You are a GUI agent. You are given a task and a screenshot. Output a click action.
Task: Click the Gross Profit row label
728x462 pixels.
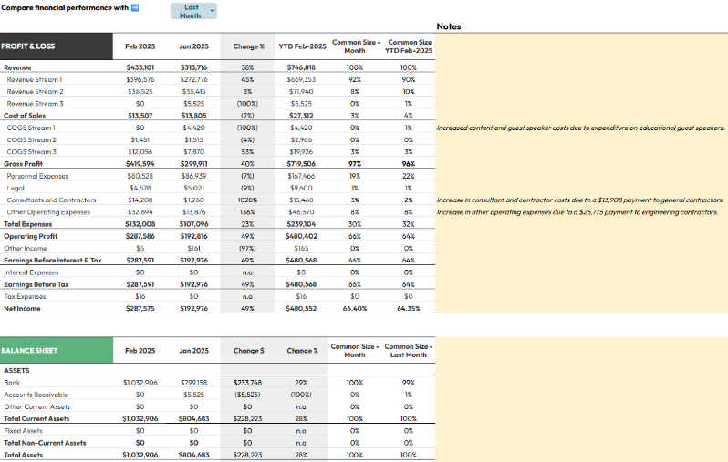23,164
